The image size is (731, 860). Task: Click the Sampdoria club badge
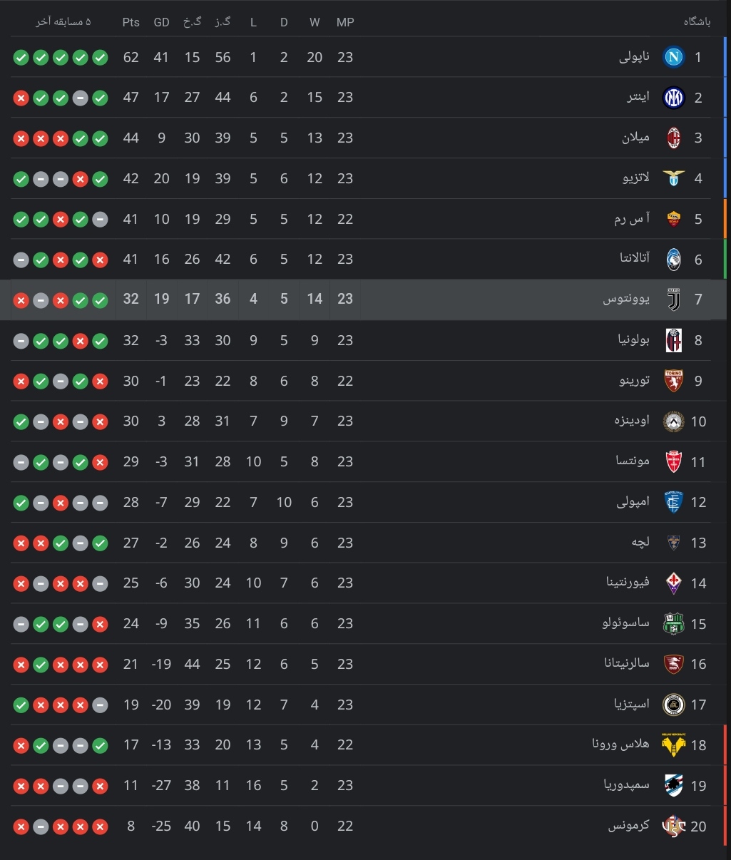tap(673, 785)
